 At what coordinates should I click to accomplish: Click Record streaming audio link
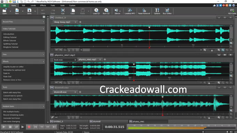[x=13, y=115]
